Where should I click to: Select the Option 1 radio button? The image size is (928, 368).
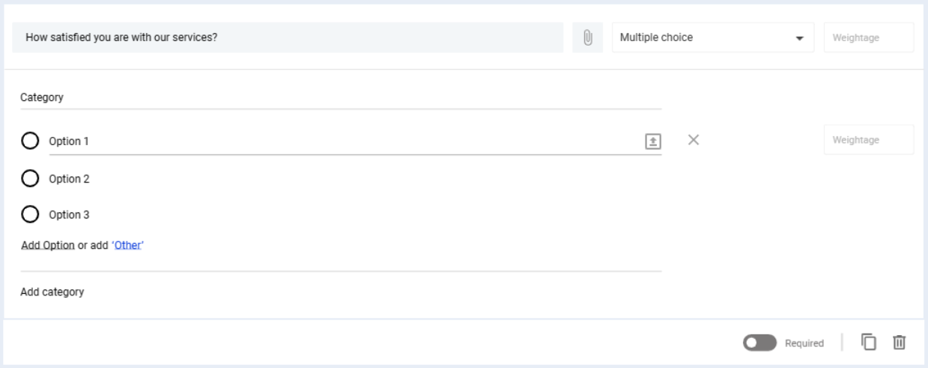(x=30, y=141)
